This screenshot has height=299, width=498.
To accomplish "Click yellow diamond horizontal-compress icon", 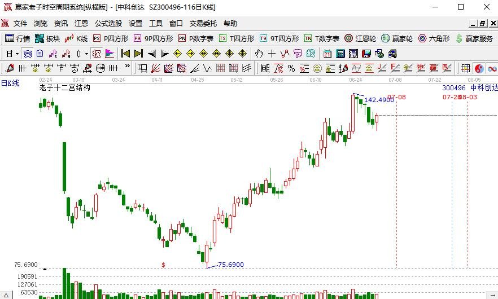I will pyautogui.click(x=216, y=54).
